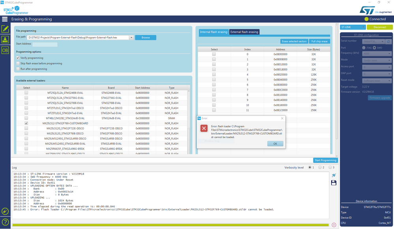Screen dimensions: 394x229
Task: Open the file path dropdown arrow
Action: click(131, 37)
